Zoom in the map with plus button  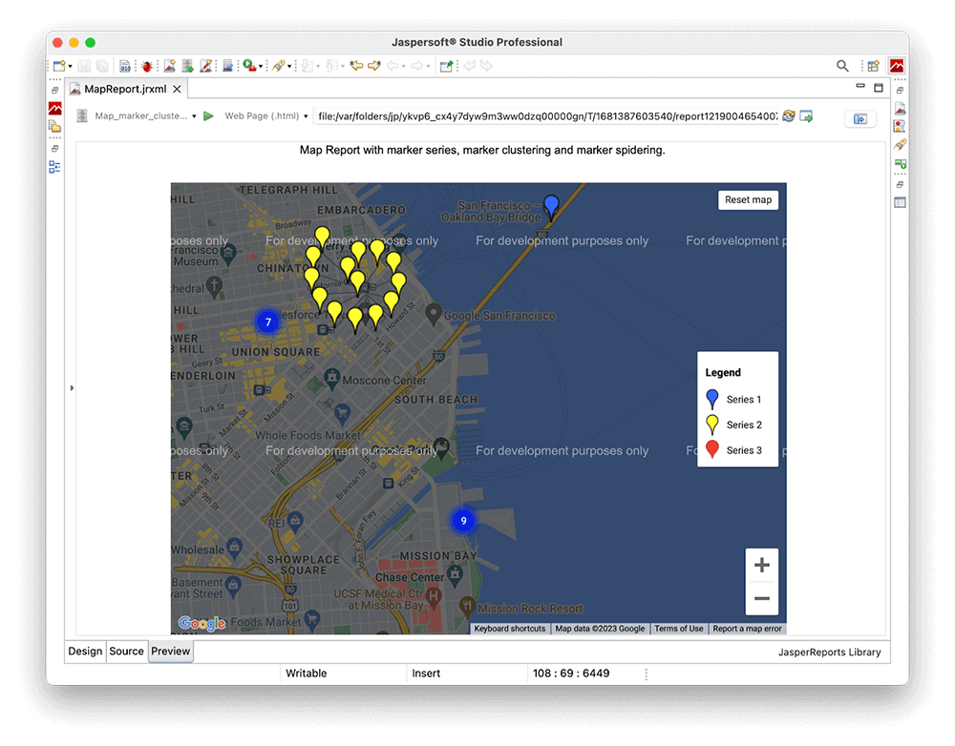(761, 566)
